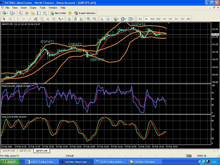The width and height of the screenshot is (220, 165).
Task: Expand the Periods clock dropdown arrow
Action: [x=125, y=19]
